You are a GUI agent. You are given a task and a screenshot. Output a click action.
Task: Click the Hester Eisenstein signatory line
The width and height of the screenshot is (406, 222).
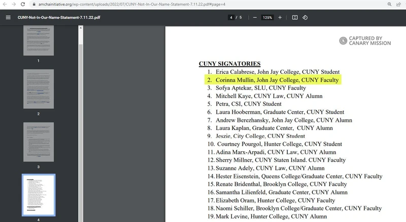tap(295, 176)
